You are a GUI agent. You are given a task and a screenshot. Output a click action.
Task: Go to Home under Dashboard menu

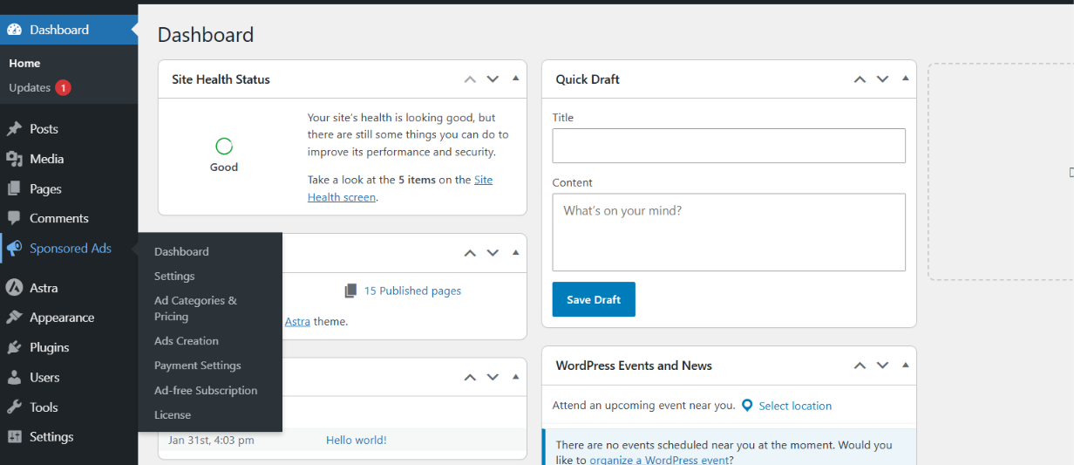tap(24, 64)
